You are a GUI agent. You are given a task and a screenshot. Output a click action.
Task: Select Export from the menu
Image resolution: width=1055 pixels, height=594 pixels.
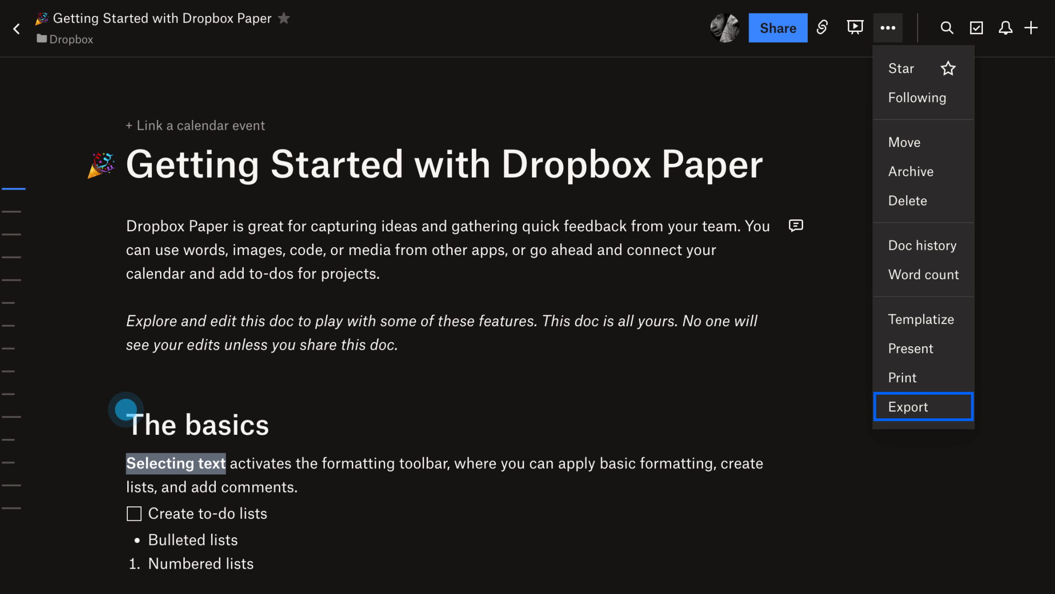(908, 406)
